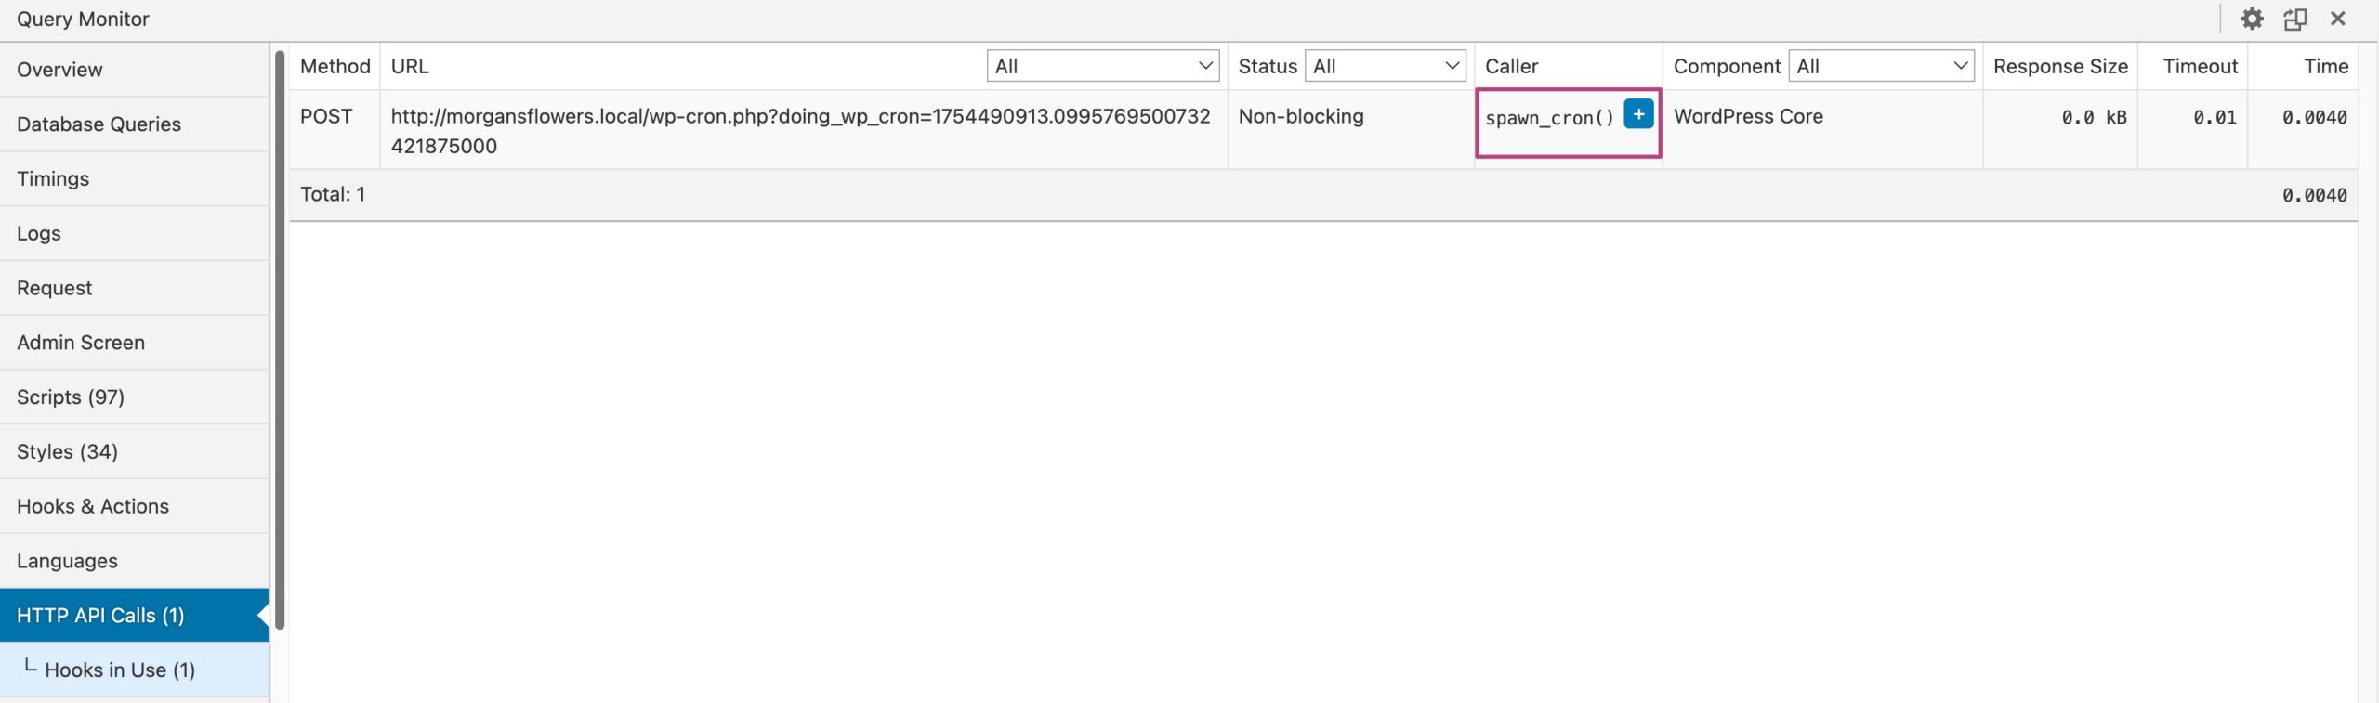Viewport: 2379px width, 703px height.
Task: Open the URL filter dropdown
Action: click(x=1102, y=66)
